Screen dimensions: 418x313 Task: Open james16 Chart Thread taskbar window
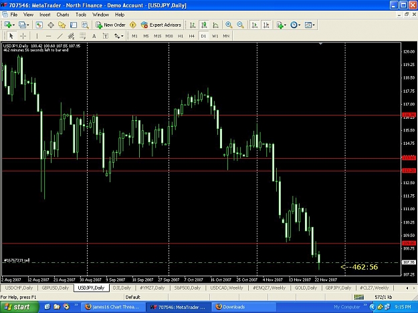(113, 307)
